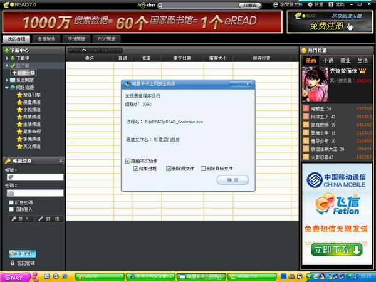This screenshot has height=282, width=376.
Task: Click the star icon beside 漫畫頻道
Action: 19,102
